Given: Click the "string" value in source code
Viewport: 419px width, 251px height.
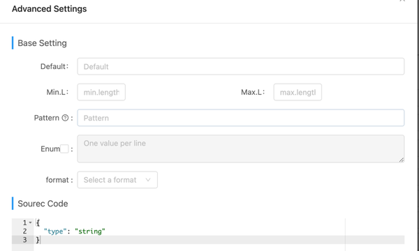Looking at the screenshot, I should (90, 231).
